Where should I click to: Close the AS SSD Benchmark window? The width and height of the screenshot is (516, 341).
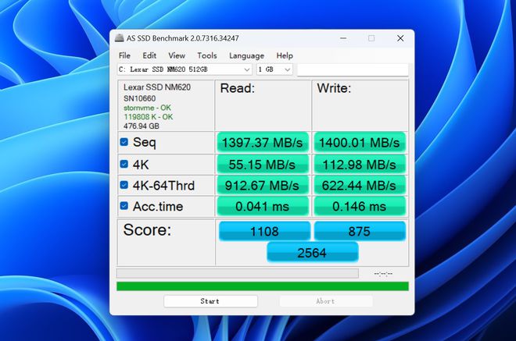pos(400,38)
